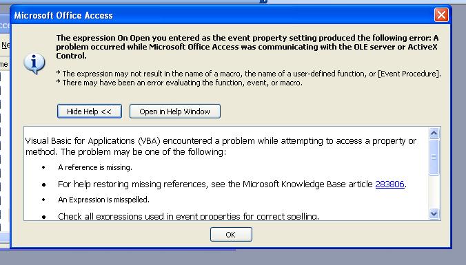The image size is (466, 265).
Task: Collapse help with Hide Help << button
Action: (90, 112)
